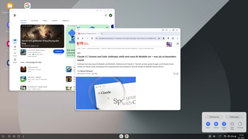Enable Mobile Daten quick setting

pos(232,124)
